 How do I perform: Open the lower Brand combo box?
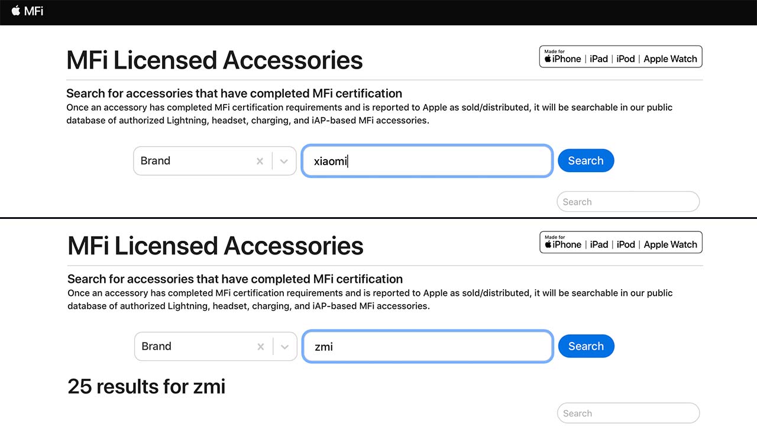pos(215,347)
